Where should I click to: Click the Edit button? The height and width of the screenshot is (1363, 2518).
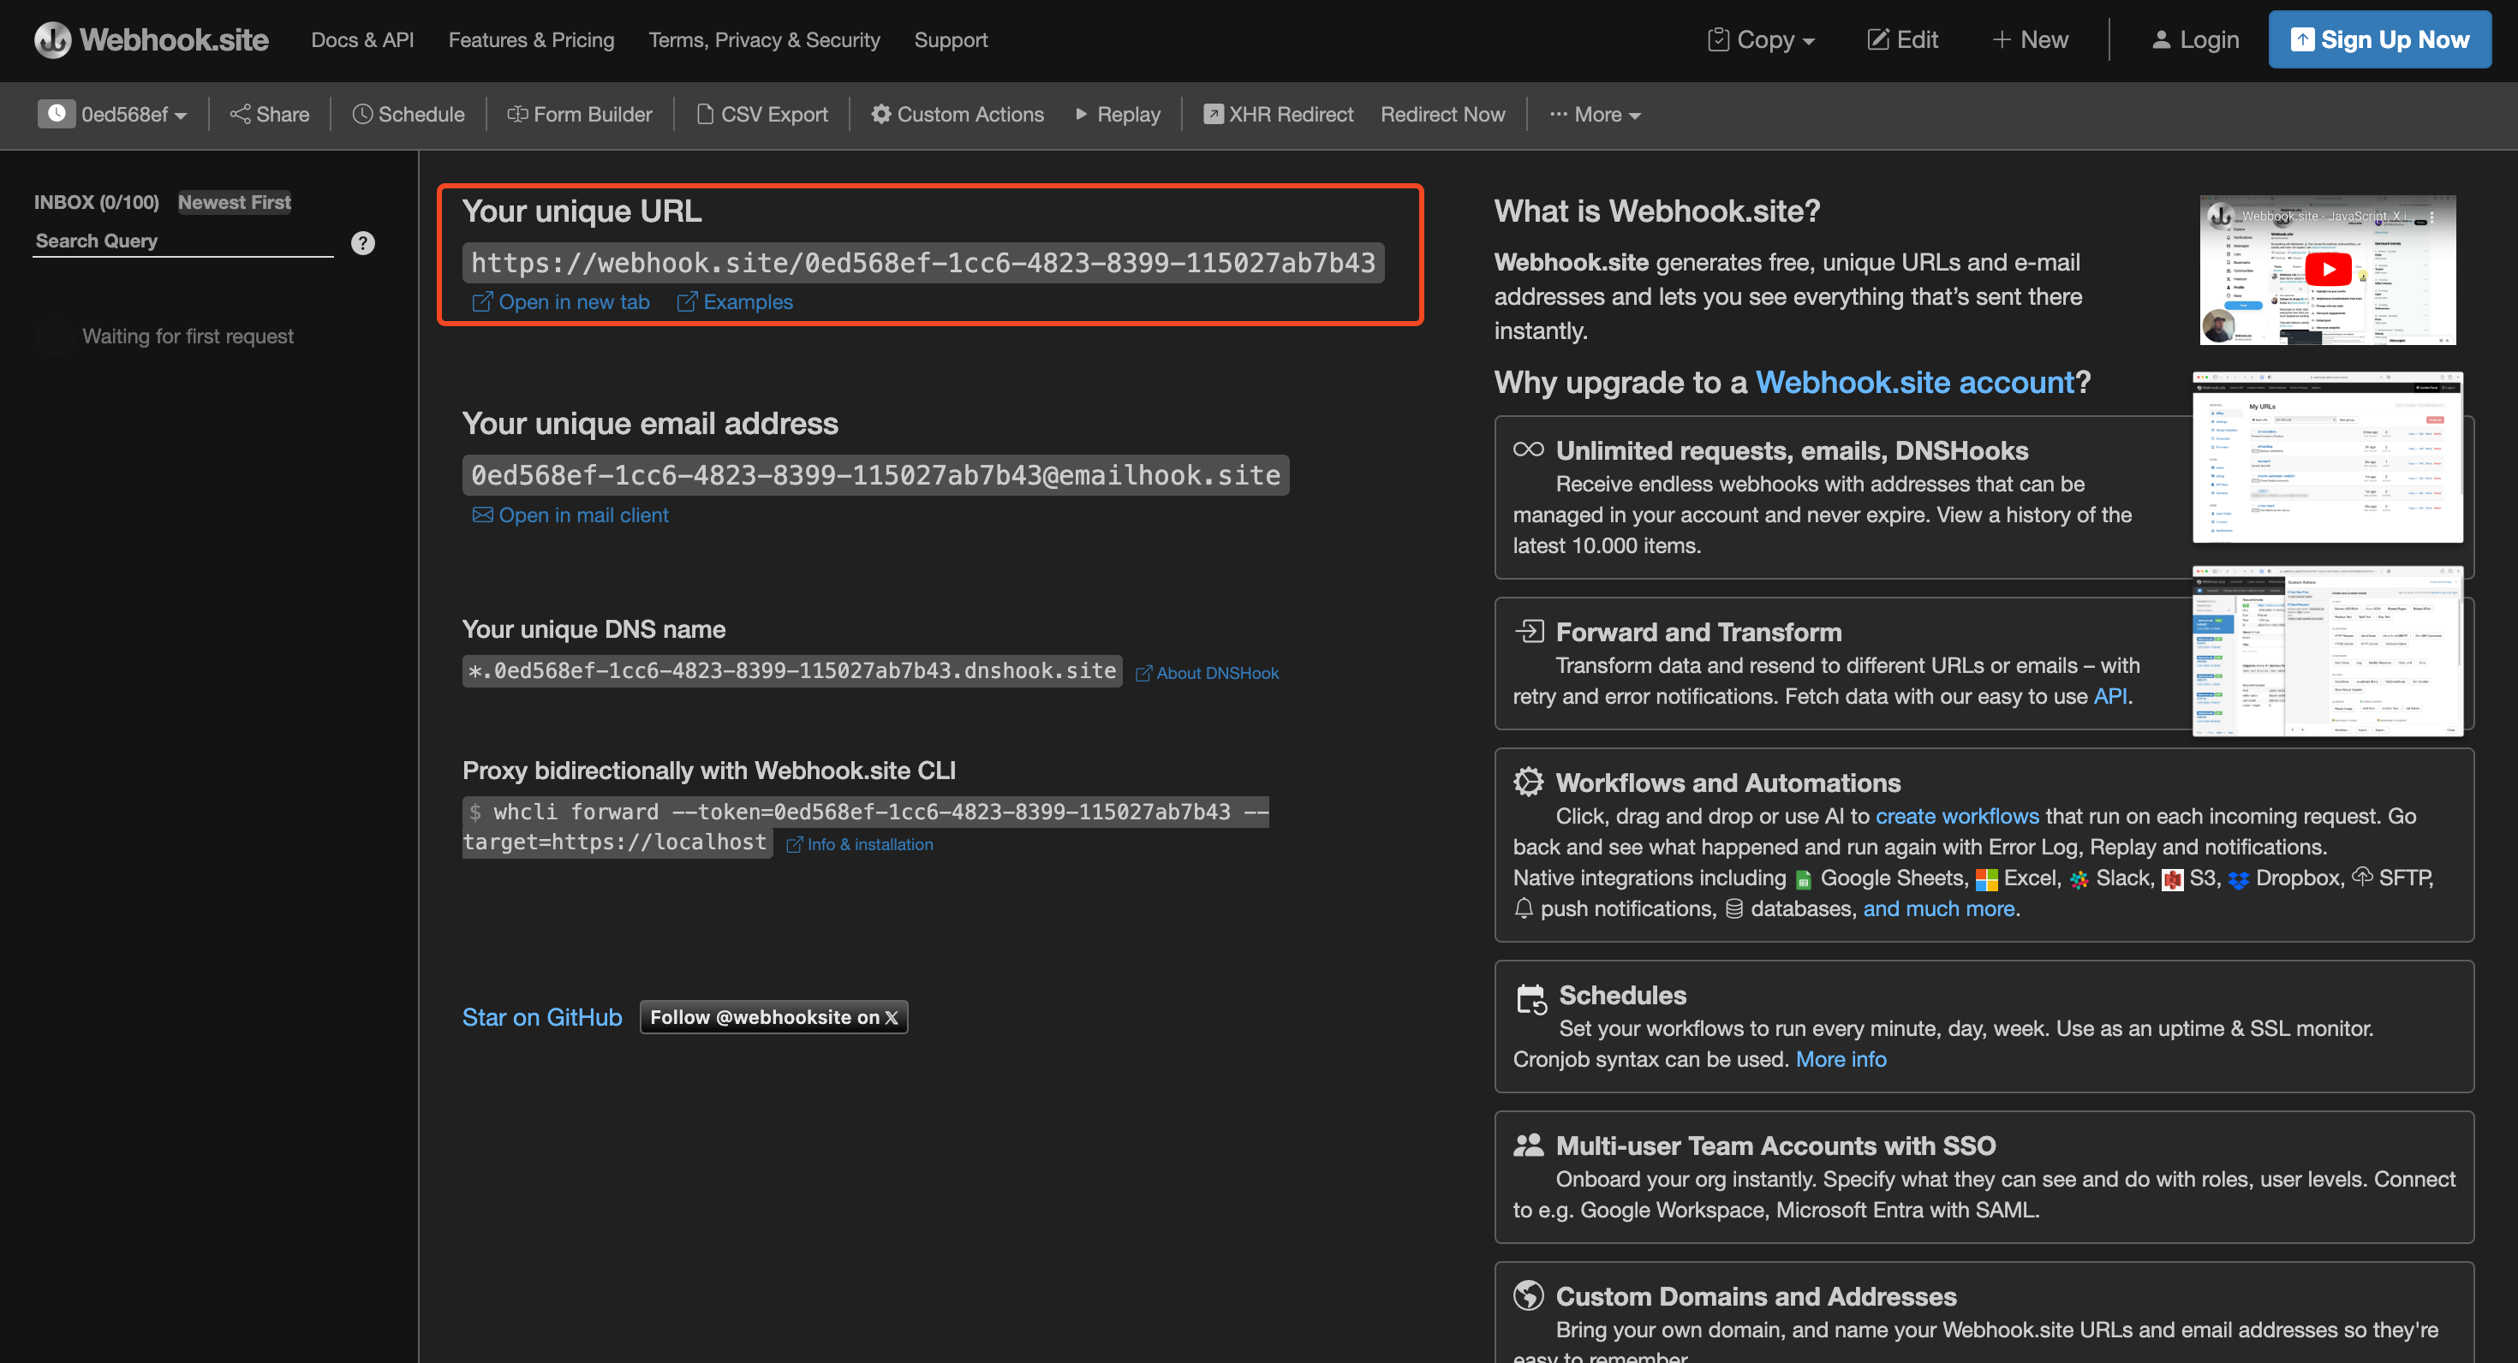click(1902, 40)
